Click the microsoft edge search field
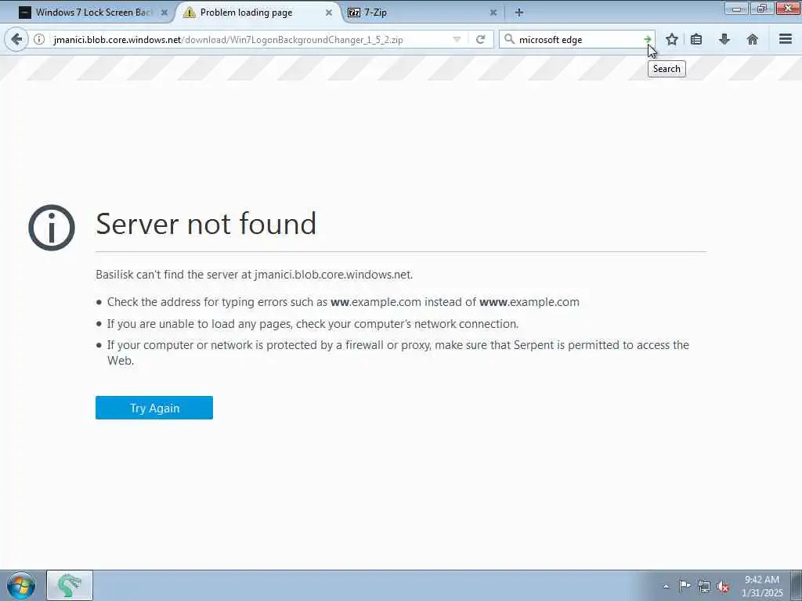 coord(579,40)
